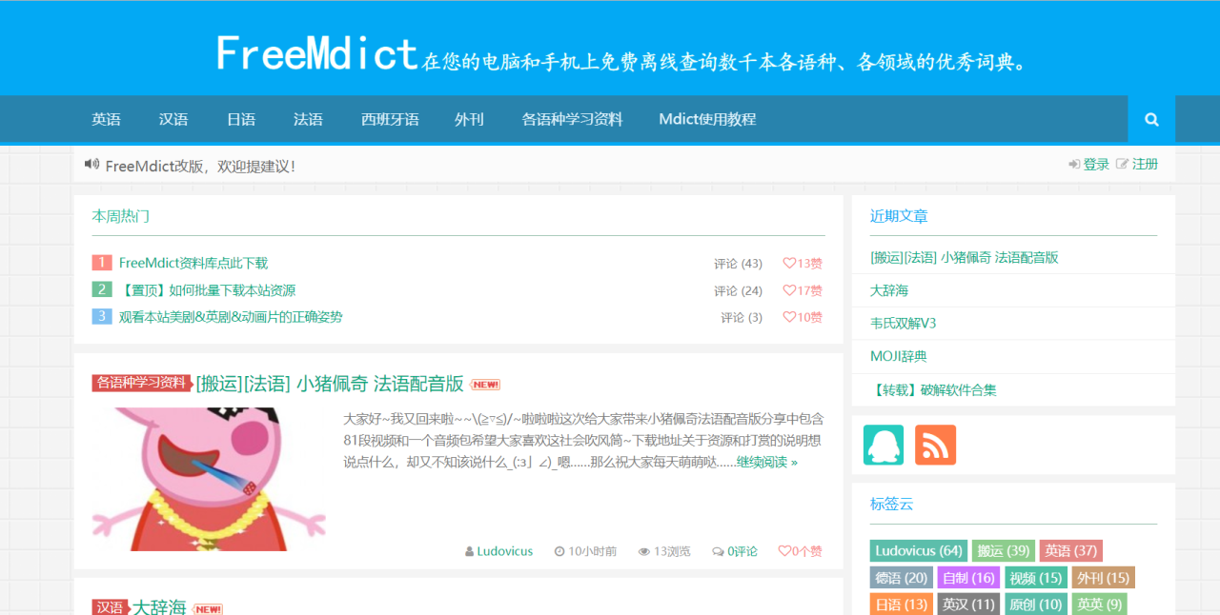Open recent article 韦氏双解V3
This screenshot has width=1220, height=615.
[903, 324]
